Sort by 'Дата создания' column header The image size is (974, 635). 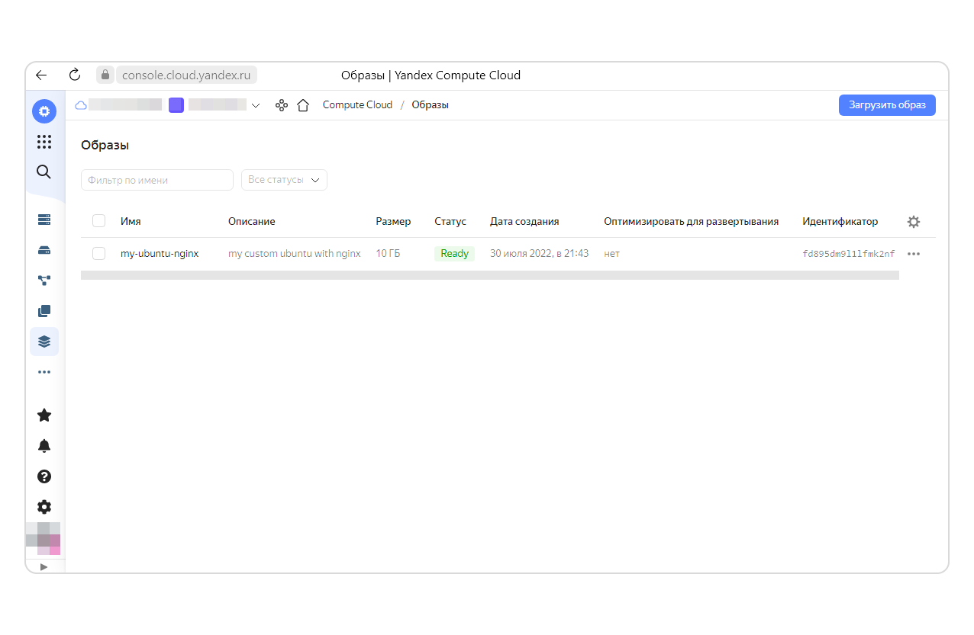coord(524,221)
